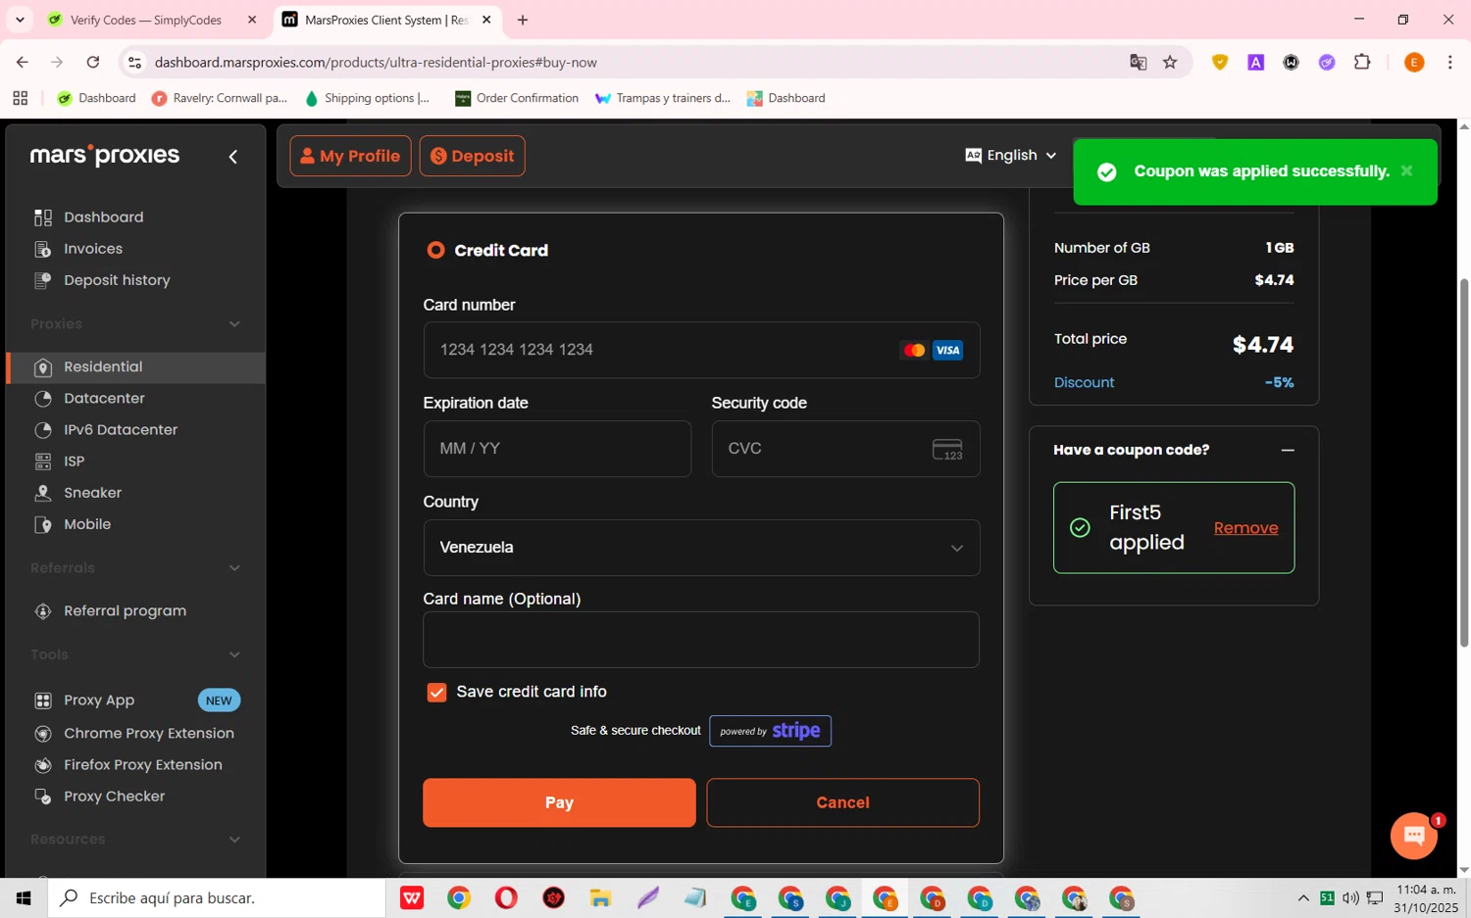
Task: Close the MarsProxies Client System tab
Action: [486, 20]
